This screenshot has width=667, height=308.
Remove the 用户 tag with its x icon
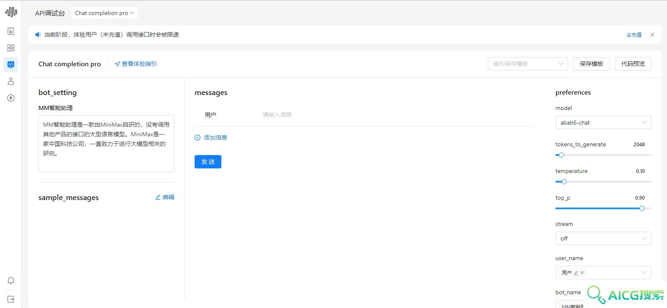[x=582, y=273]
